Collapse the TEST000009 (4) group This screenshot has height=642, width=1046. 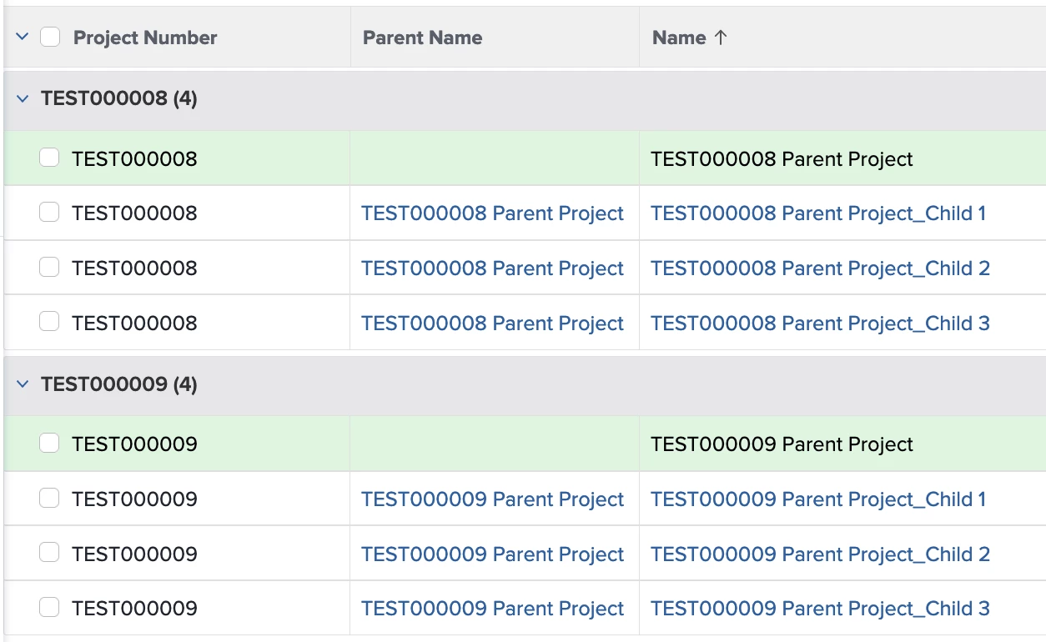pyautogui.click(x=23, y=384)
